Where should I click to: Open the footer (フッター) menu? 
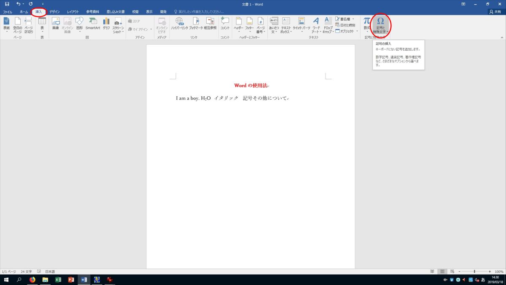coord(250,25)
